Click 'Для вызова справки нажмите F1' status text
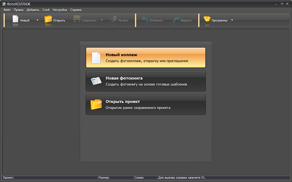Viewport: 292px width, 182px height. 182,178
